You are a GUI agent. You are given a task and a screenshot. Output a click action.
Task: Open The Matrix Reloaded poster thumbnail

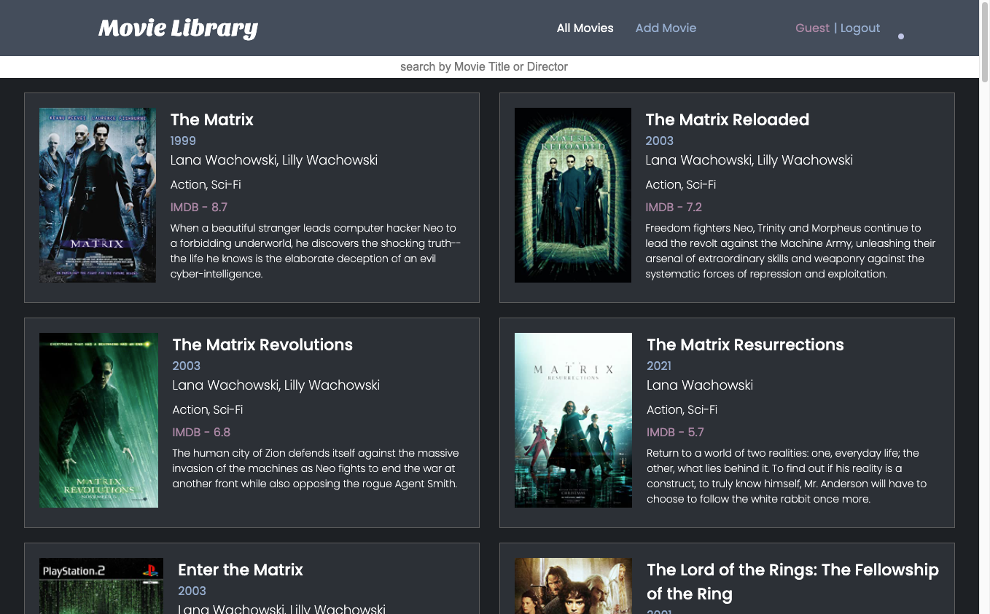point(573,195)
